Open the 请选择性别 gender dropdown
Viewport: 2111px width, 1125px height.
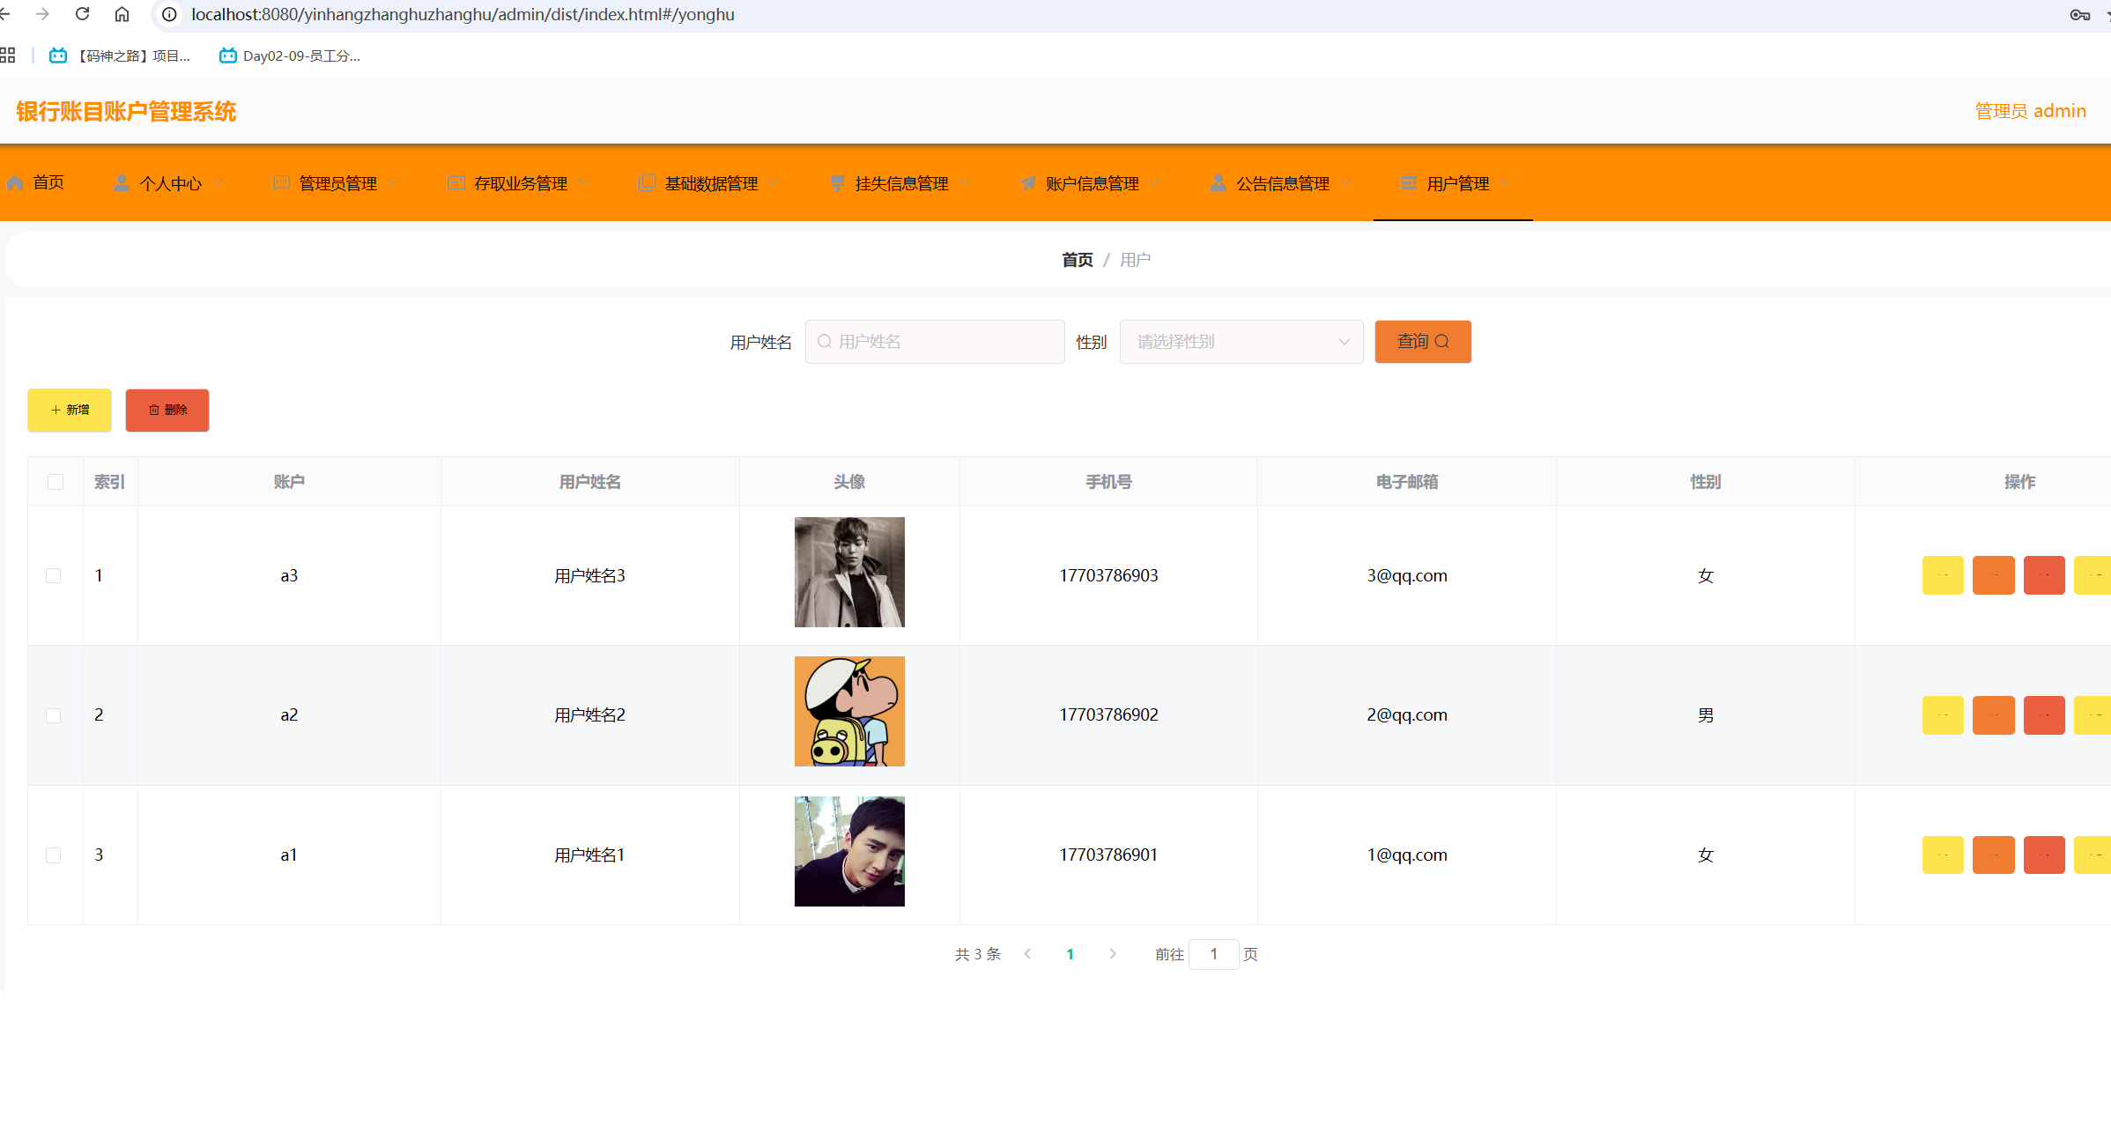[x=1241, y=342]
